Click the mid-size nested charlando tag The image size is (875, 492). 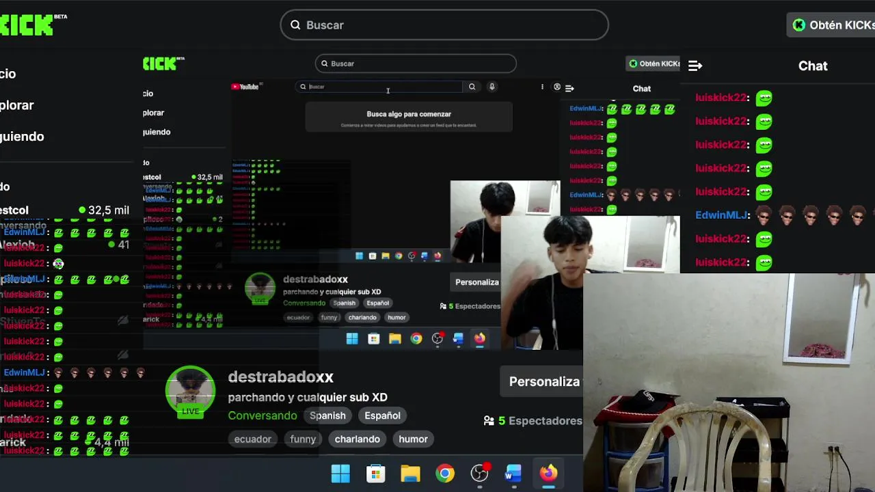[x=362, y=318]
